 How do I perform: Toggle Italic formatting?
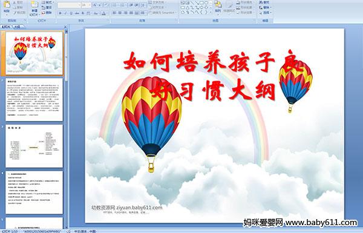[x=65, y=13]
